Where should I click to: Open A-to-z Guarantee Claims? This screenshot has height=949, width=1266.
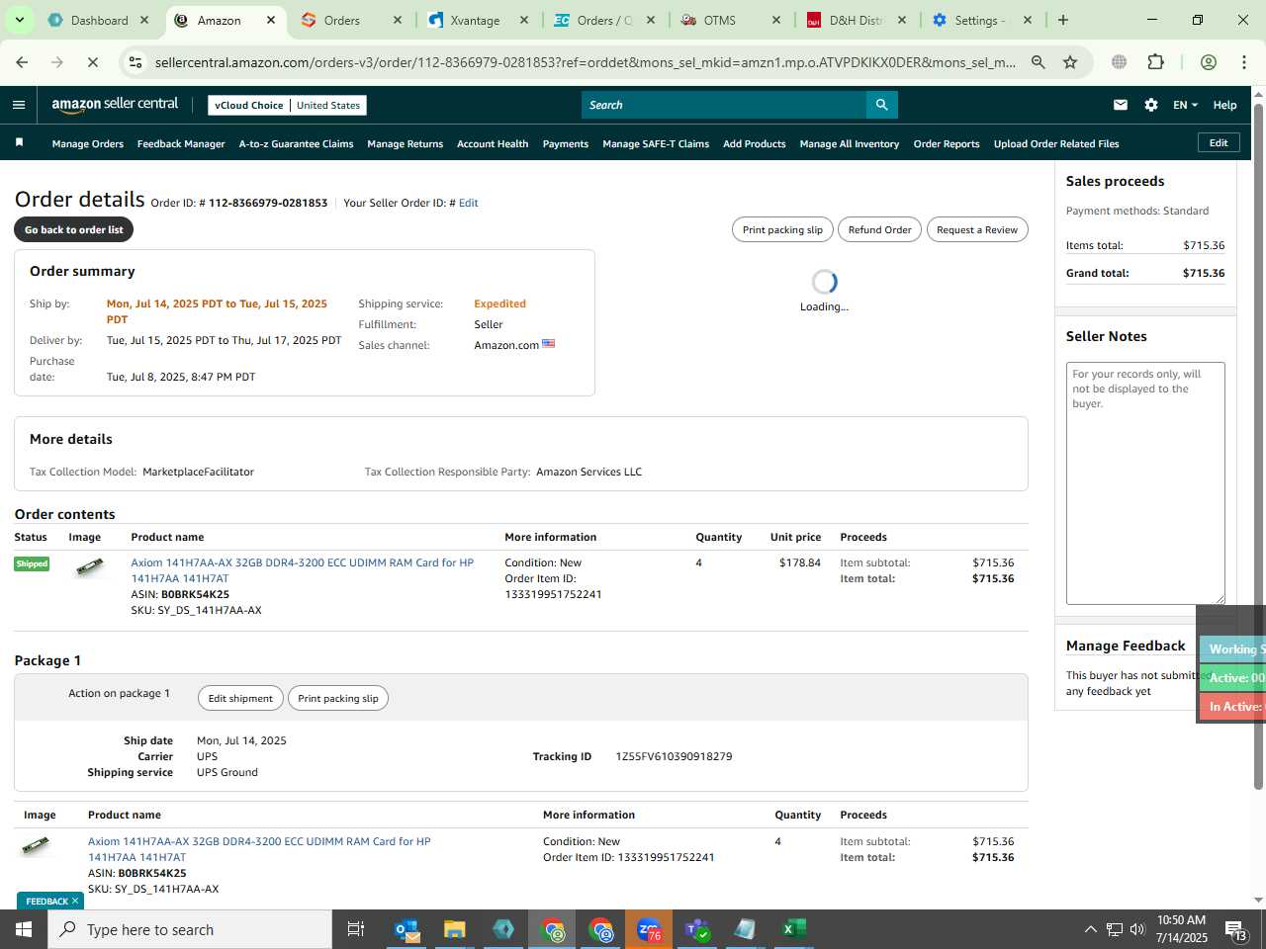[x=296, y=144]
